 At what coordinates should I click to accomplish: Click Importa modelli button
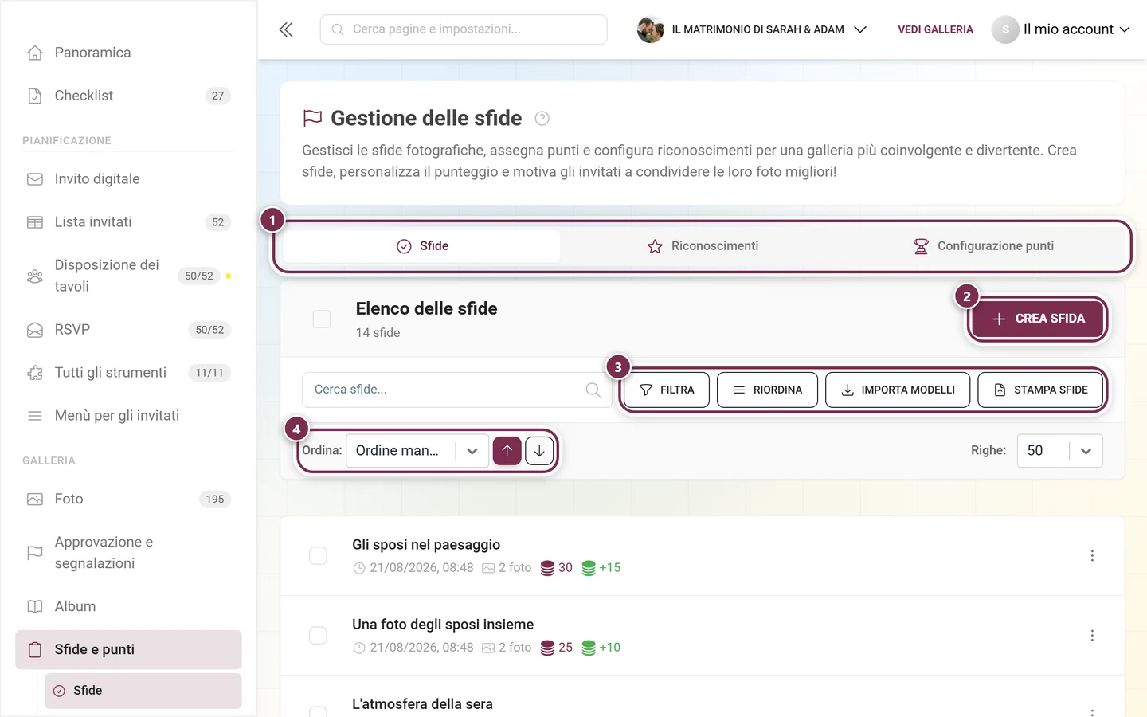[898, 390]
